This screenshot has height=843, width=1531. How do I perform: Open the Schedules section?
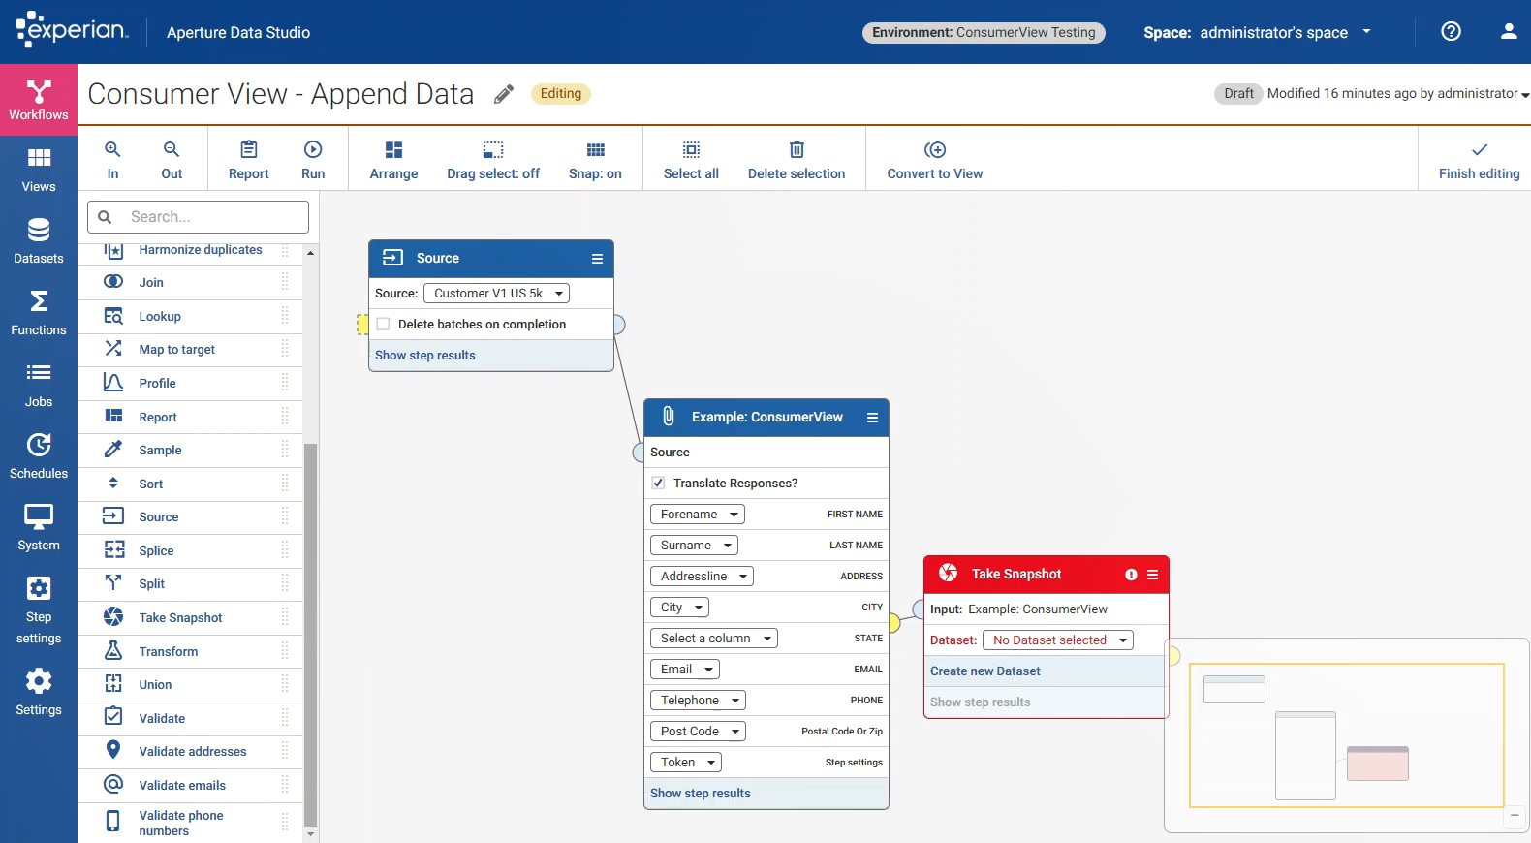pyautogui.click(x=39, y=457)
